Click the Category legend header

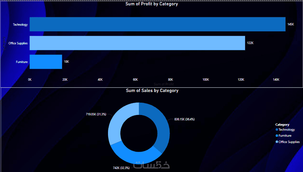click(x=282, y=124)
